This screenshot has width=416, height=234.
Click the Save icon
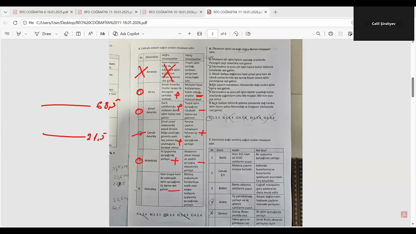[341, 34]
